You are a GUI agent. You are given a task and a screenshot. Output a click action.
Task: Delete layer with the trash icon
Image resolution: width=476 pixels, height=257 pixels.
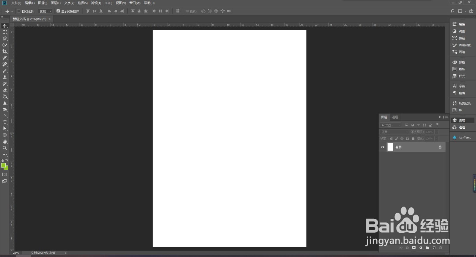click(x=441, y=247)
